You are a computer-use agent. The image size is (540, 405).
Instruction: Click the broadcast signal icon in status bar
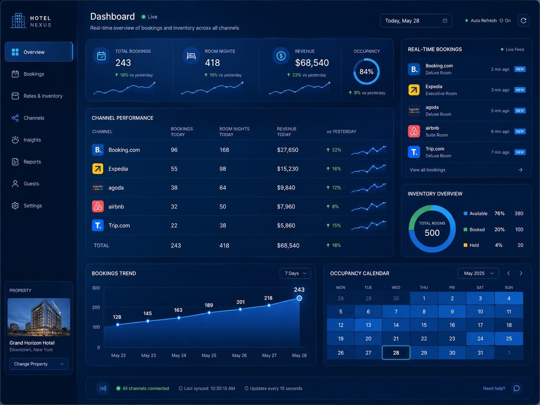coord(103,388)
